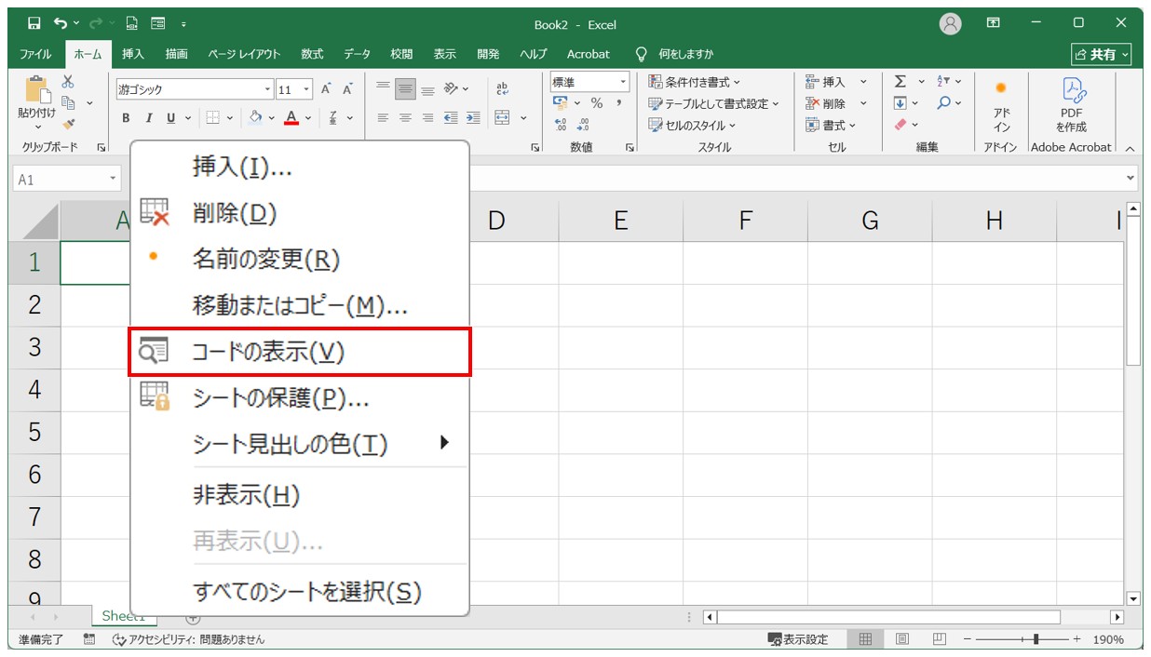Save the workbook with the floppy disk icon
The width and height of the screenshot is (1151, 657).
[34, 23]
